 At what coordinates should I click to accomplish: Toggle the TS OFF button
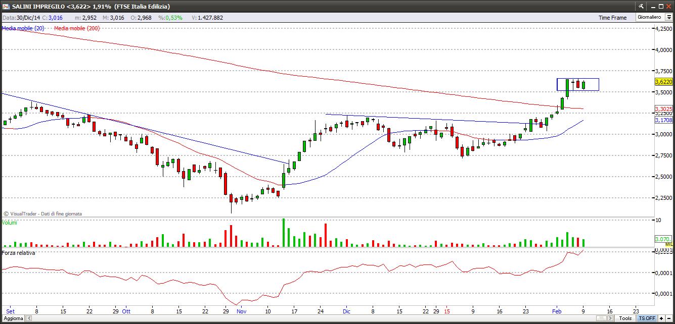[x=647, y=318]
